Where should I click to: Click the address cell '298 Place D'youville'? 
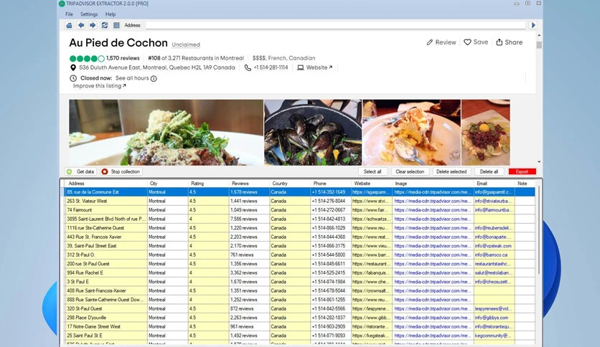[x=106, y=318]
